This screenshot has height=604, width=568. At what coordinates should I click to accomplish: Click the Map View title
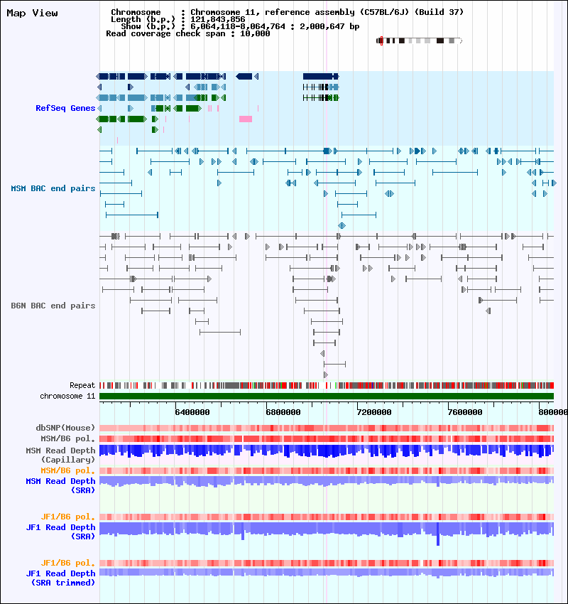tap(33, 13)
